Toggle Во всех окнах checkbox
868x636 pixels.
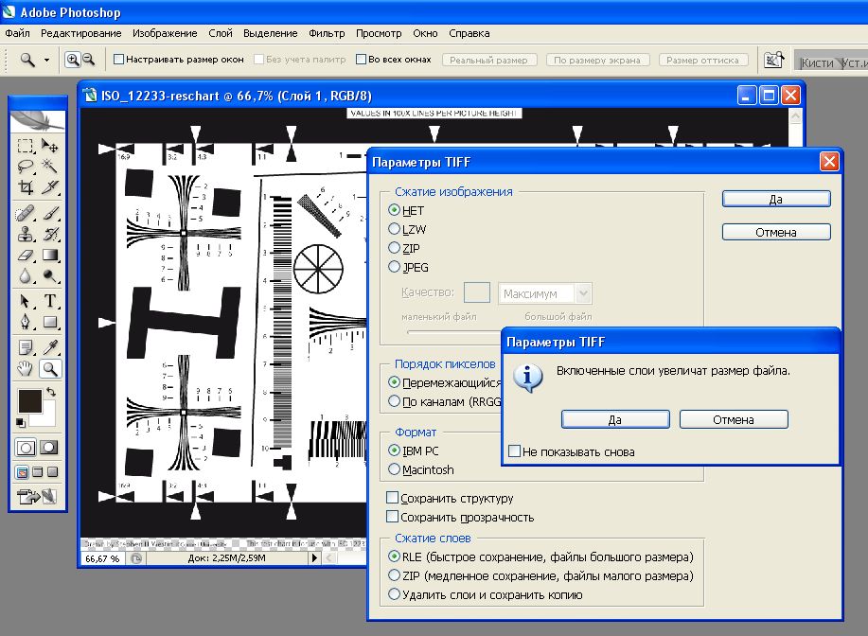[x=361, y=59]
